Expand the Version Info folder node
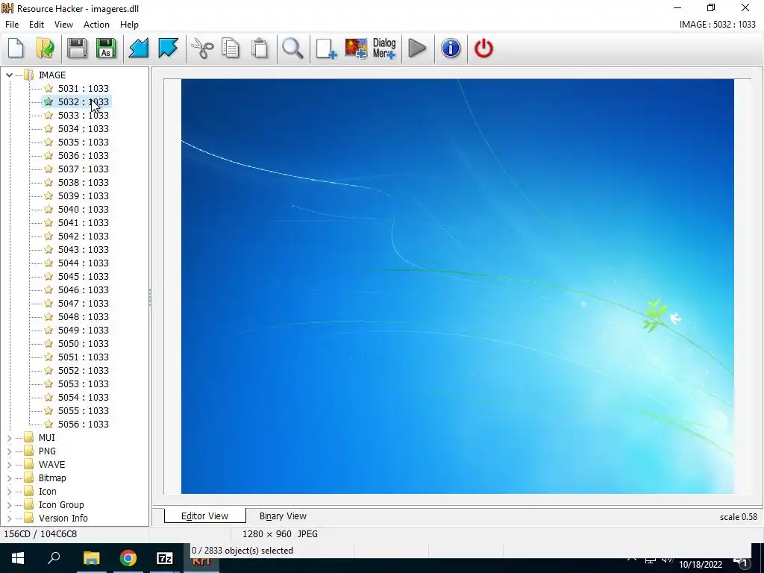Image resolution: width=764 pixels, height=573 pixels. [9, 519]
